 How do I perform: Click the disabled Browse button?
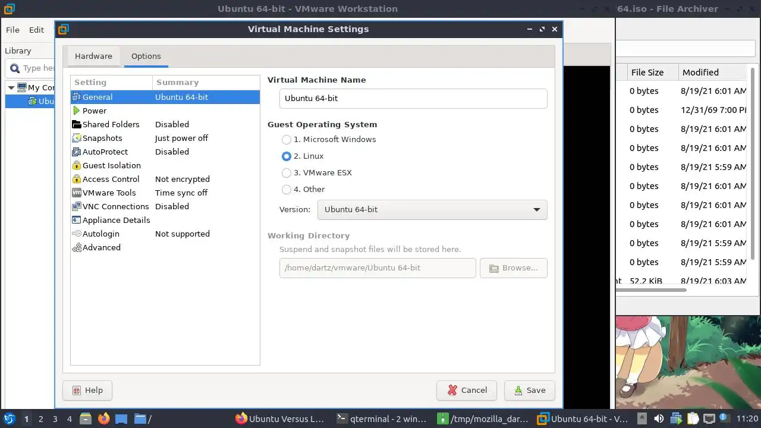(x=514, y=267)
